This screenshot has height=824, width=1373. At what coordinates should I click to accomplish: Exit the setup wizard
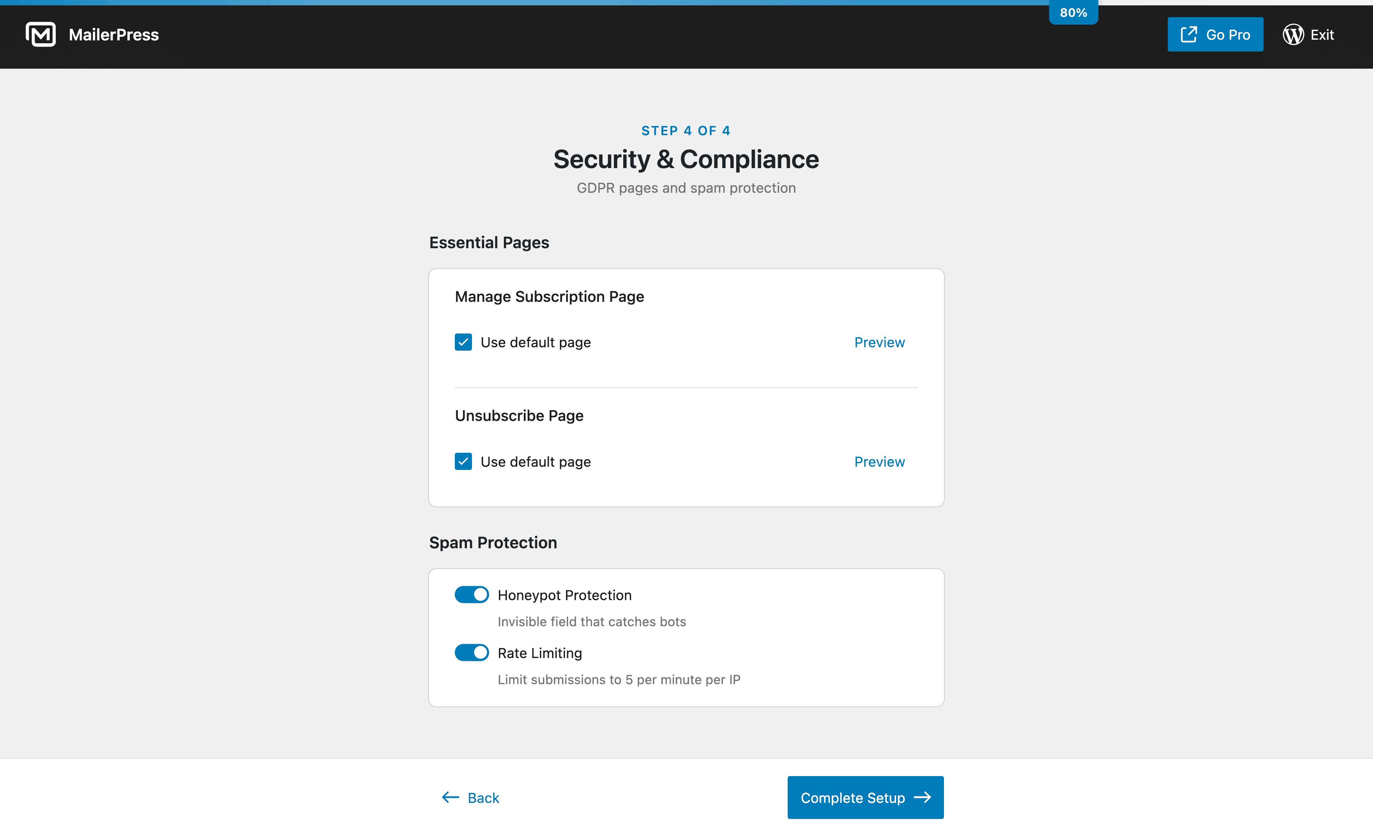[x=1322, y=34]
